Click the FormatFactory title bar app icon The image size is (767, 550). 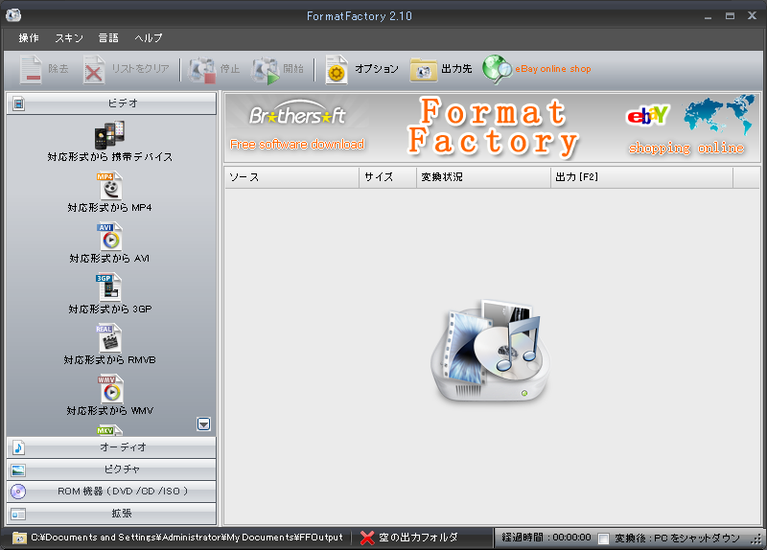pos(13,15)
